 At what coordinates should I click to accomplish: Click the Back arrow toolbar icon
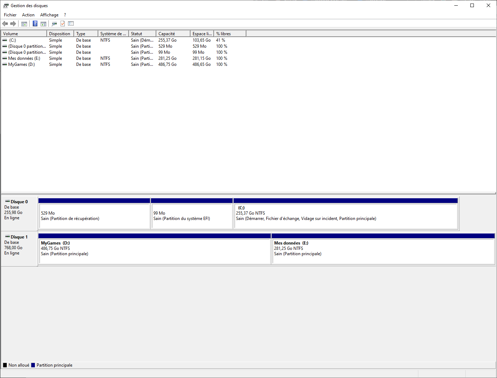(x=5, y=24)
